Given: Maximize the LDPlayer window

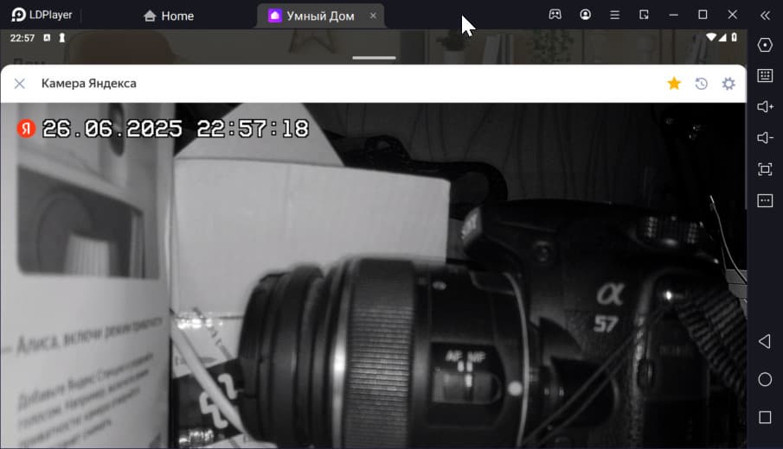Looking at the screenshot, I should (703, 15).
